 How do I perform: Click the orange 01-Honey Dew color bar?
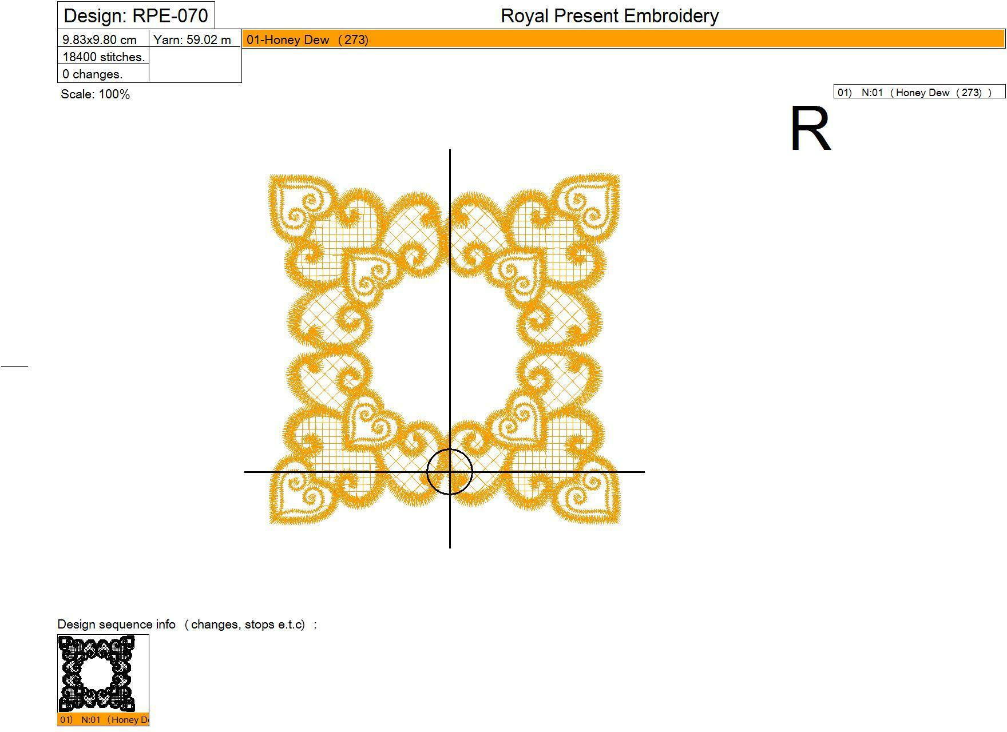click(x=624, y=39)
